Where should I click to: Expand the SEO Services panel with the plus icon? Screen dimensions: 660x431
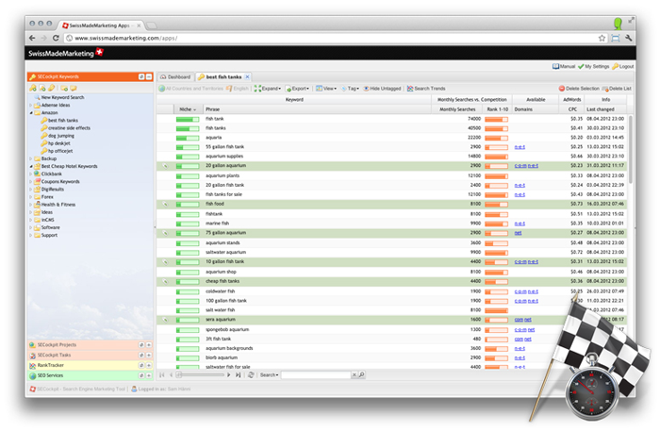point(149,375)
